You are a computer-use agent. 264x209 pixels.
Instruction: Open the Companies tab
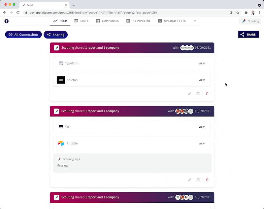(x=107, y=21)
